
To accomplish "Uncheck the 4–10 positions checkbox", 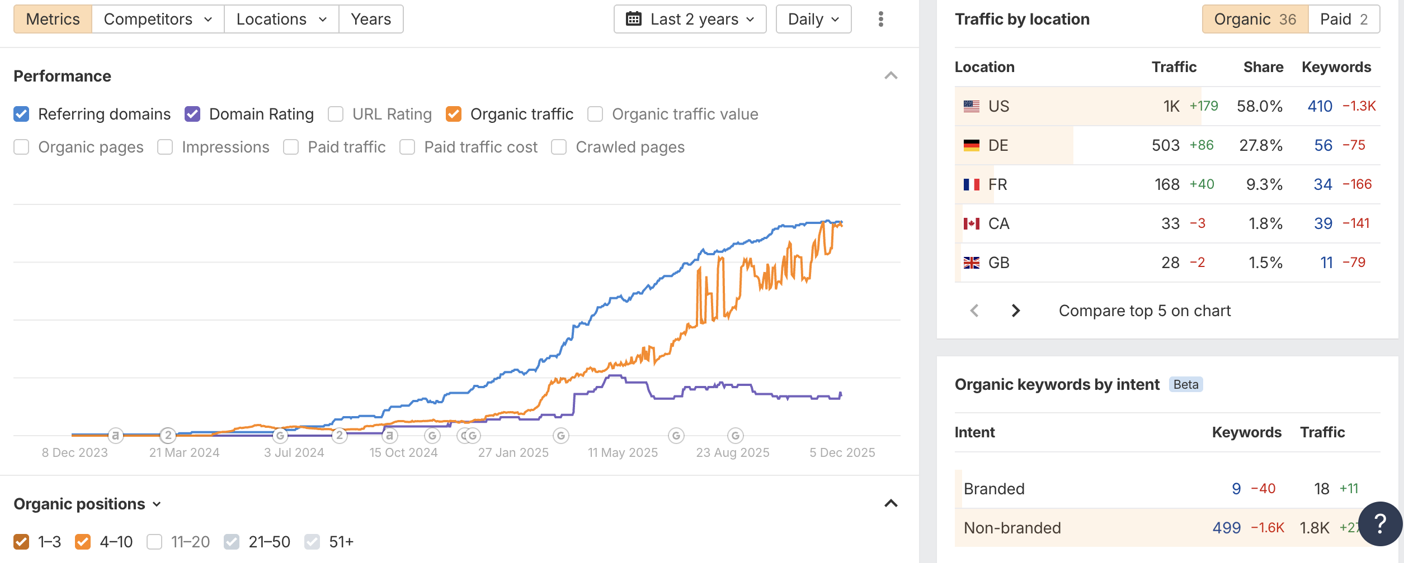I will coord(83,541).
